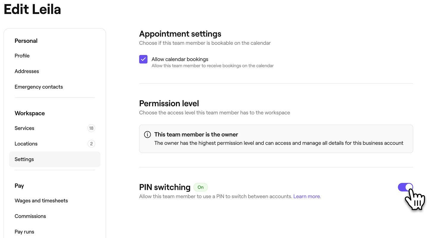Select the Settings sidebar item
Screen dimensions: 429x238
tap(24, 159)
